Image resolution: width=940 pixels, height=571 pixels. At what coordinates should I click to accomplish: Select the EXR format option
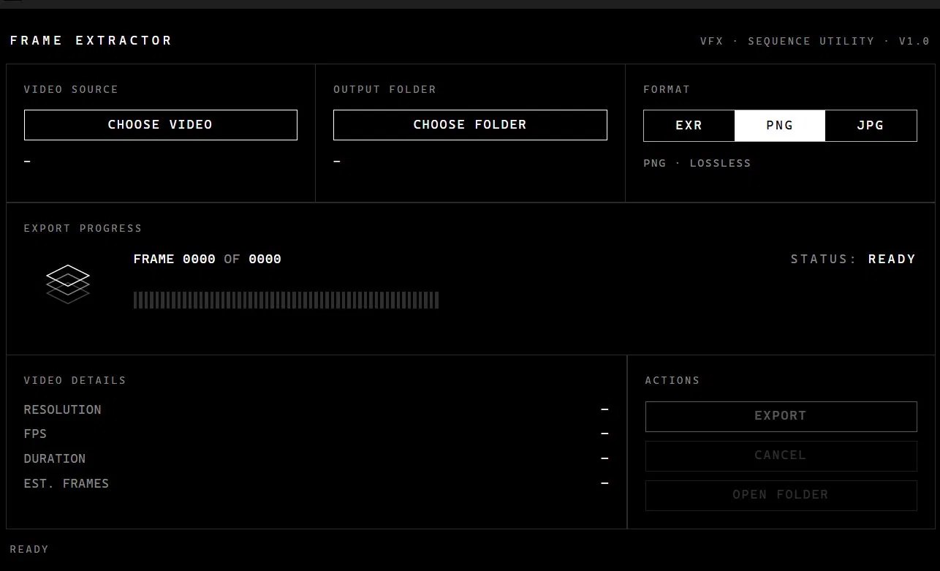coord(689,126)
